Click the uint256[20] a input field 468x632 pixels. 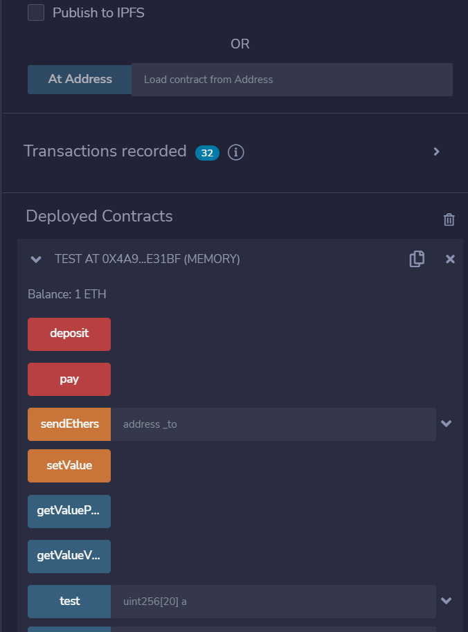(x=273, y=601)
